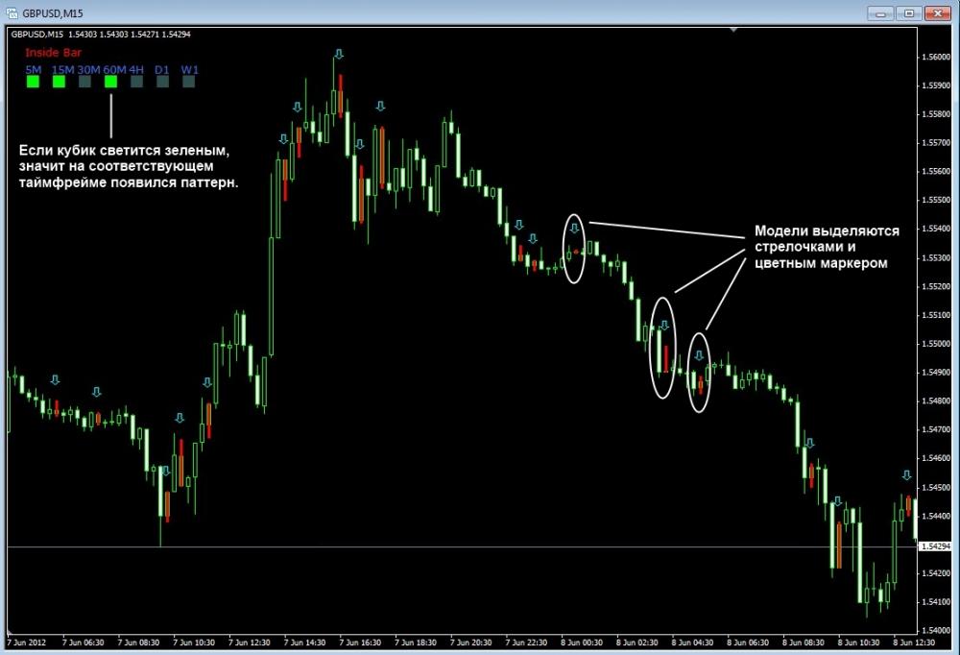Click the GBPUSD,M15 chart window icon
Viewport: 960px width, 655px height.
pyautogui.click(x=12, y=12)
